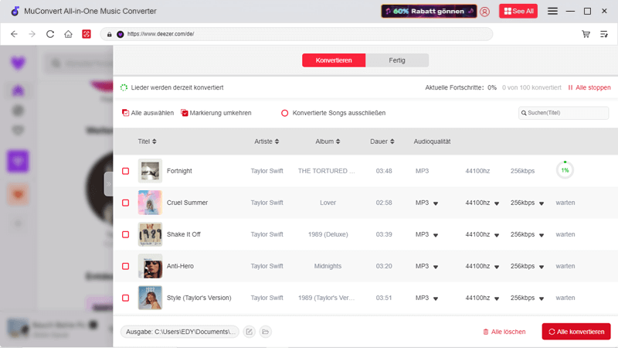The height and width of the screenshot is (348, 618).
Task: Go back with the browser back arrow
Action: (x=14, y=34)
